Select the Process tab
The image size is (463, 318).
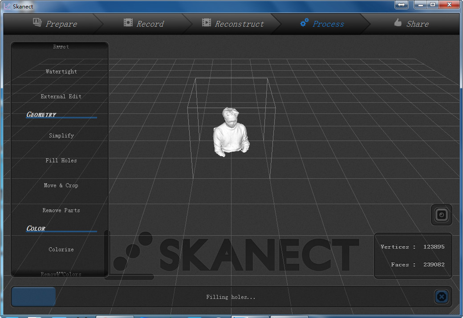click(322, 24)
